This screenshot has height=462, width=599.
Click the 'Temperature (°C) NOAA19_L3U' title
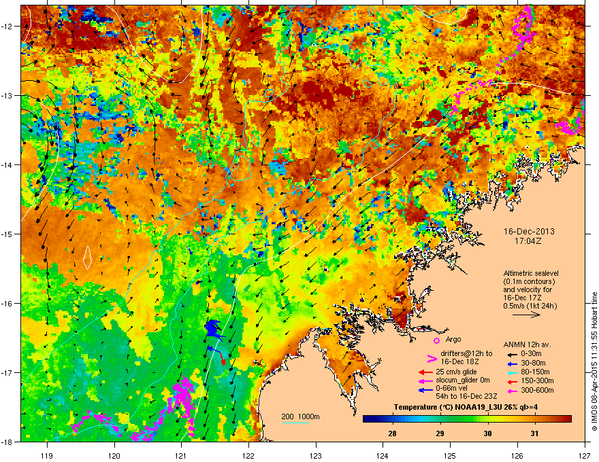coord(444,408)
